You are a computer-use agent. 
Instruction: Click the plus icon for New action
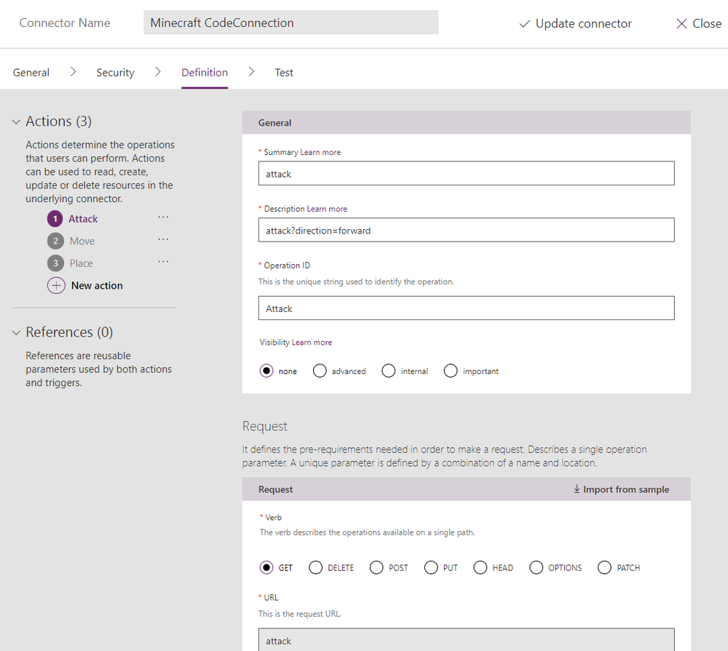coord(56,286)
